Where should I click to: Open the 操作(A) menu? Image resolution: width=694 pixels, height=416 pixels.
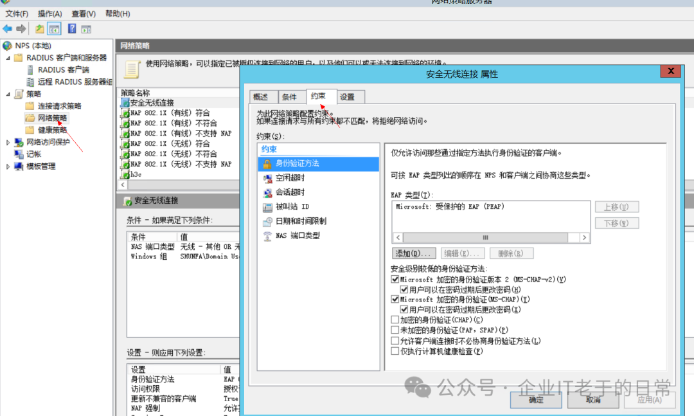(x=49, y=14)
